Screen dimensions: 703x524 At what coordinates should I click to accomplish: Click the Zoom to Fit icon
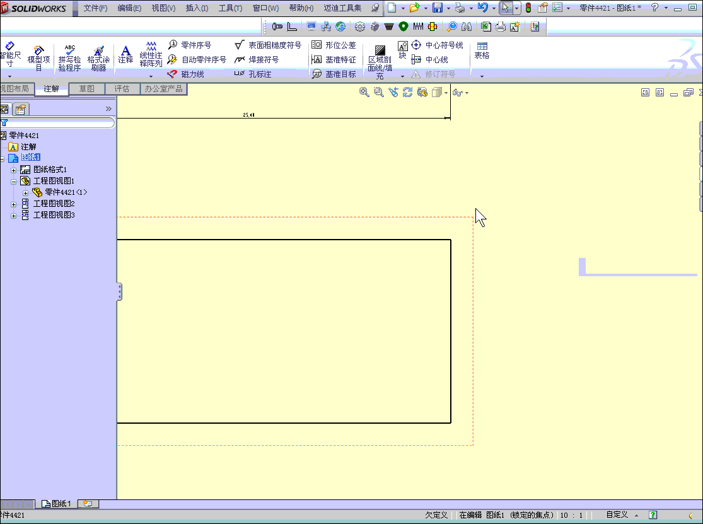tap(364, 92)
